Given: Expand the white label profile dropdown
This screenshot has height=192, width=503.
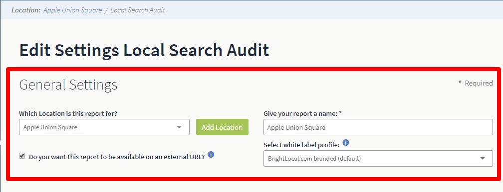Looking at the screenshot, I should coord(378,158).
